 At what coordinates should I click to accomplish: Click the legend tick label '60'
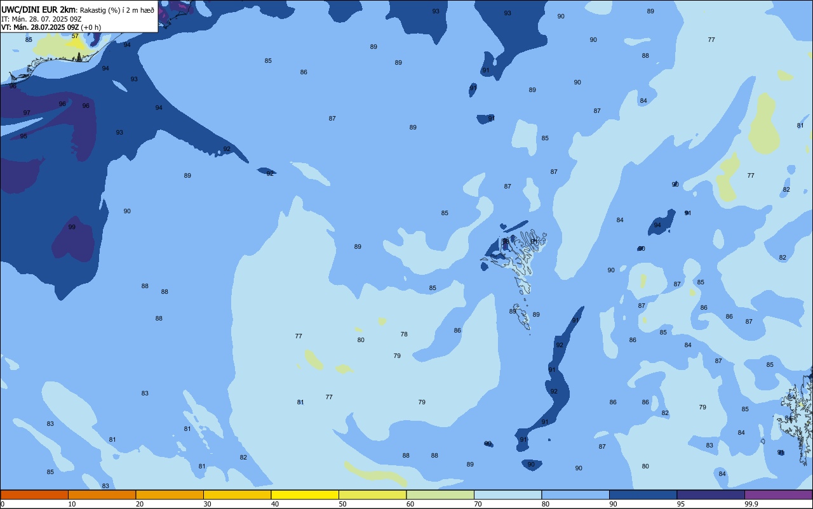[410, 504]
